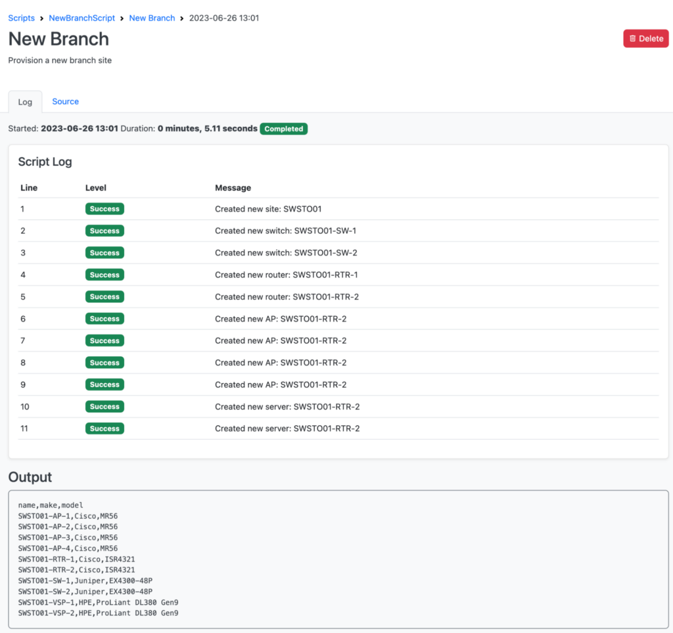Click the Success badge on line 11
673x633 pixels.
point(104,429)
